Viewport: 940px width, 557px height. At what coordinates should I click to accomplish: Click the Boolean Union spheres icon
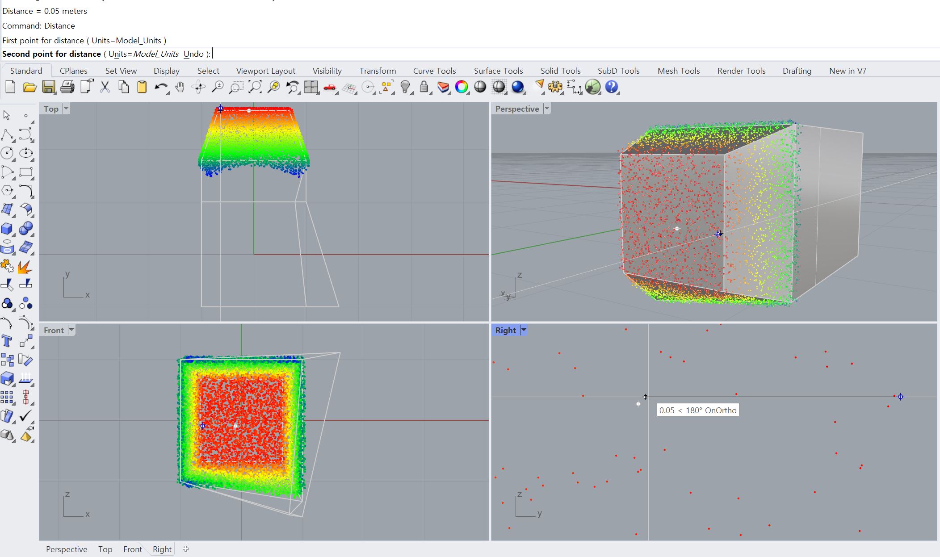26,229
